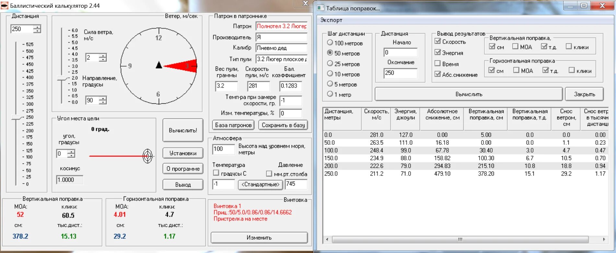Toggle the Абс.снижение checkbox
The image size is (616, 253).
pos(437,74)
